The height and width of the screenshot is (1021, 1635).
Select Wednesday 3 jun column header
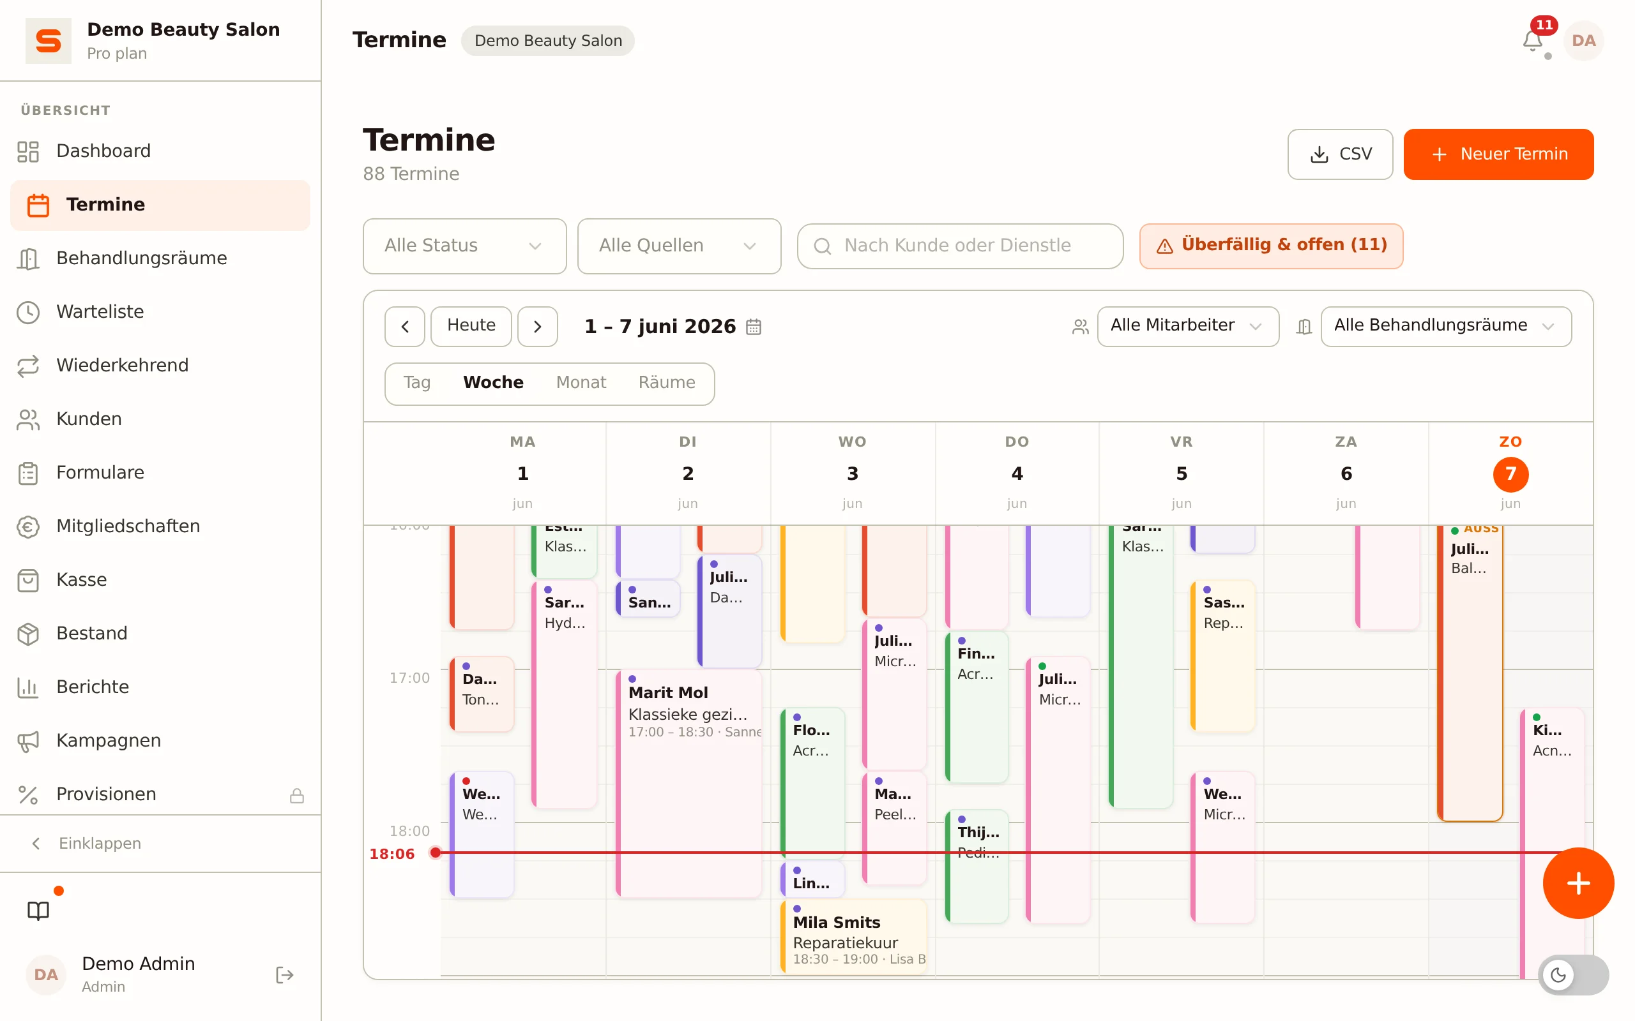(853, 473)
